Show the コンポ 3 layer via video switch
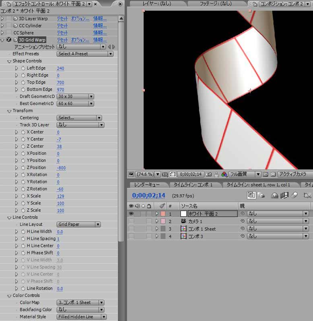 click(131, 236)
